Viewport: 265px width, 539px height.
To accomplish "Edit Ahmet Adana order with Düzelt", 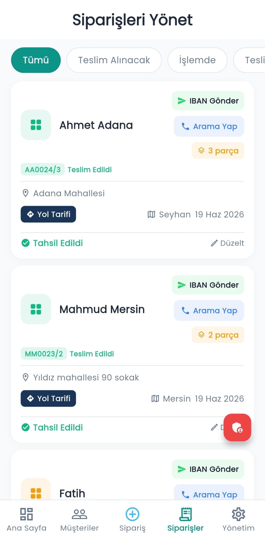I will point(227,243).
